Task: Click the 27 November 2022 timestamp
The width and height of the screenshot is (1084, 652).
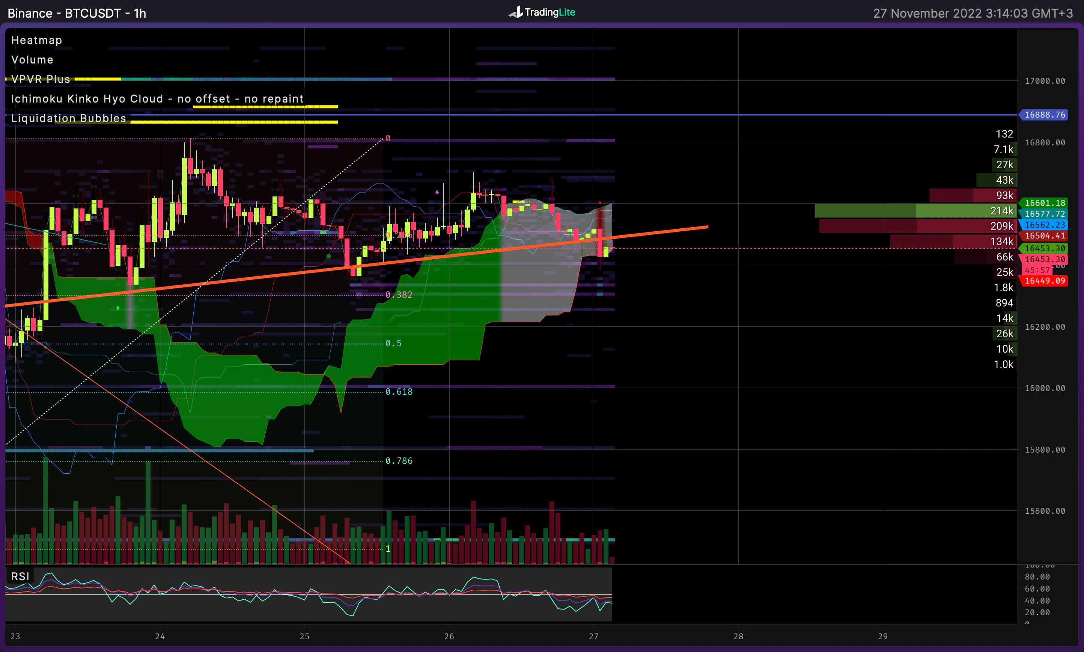Action: click(973, 13)
